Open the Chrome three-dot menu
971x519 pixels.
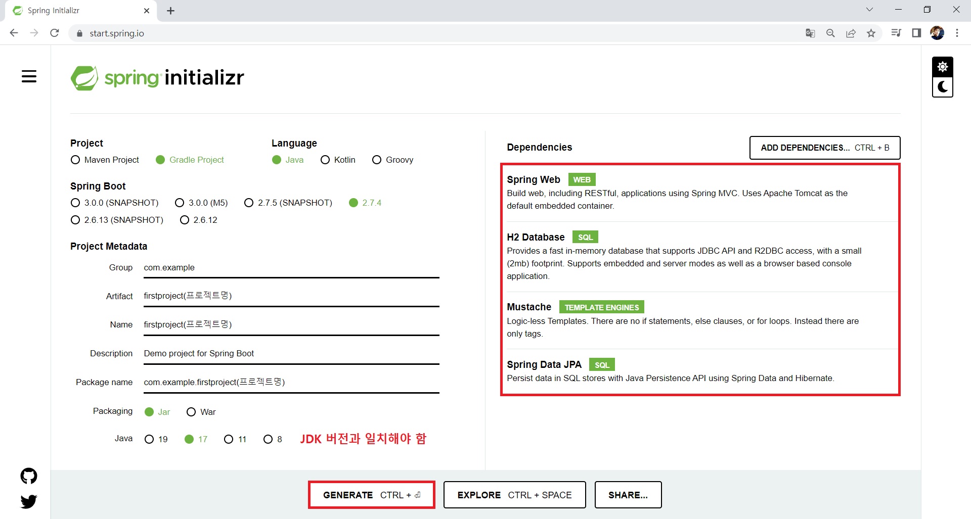click(x=957, y=33)
